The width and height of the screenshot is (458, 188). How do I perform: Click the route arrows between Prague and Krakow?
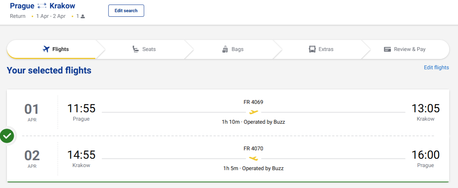coord(42,6)
